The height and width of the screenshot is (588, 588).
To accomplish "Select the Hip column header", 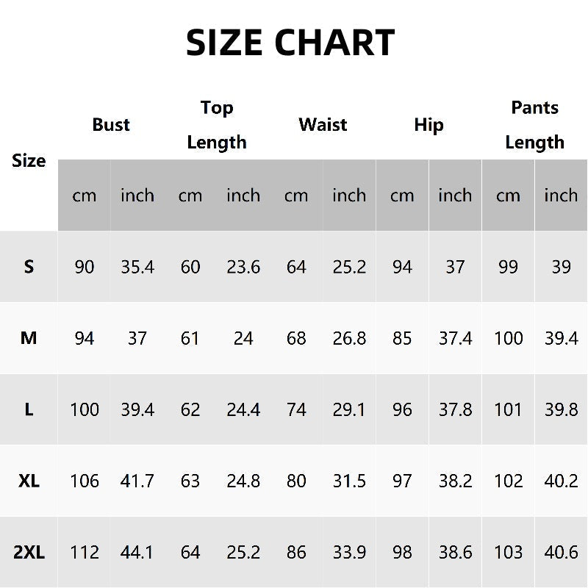I will pyautogui.click(x=429, y=125).
